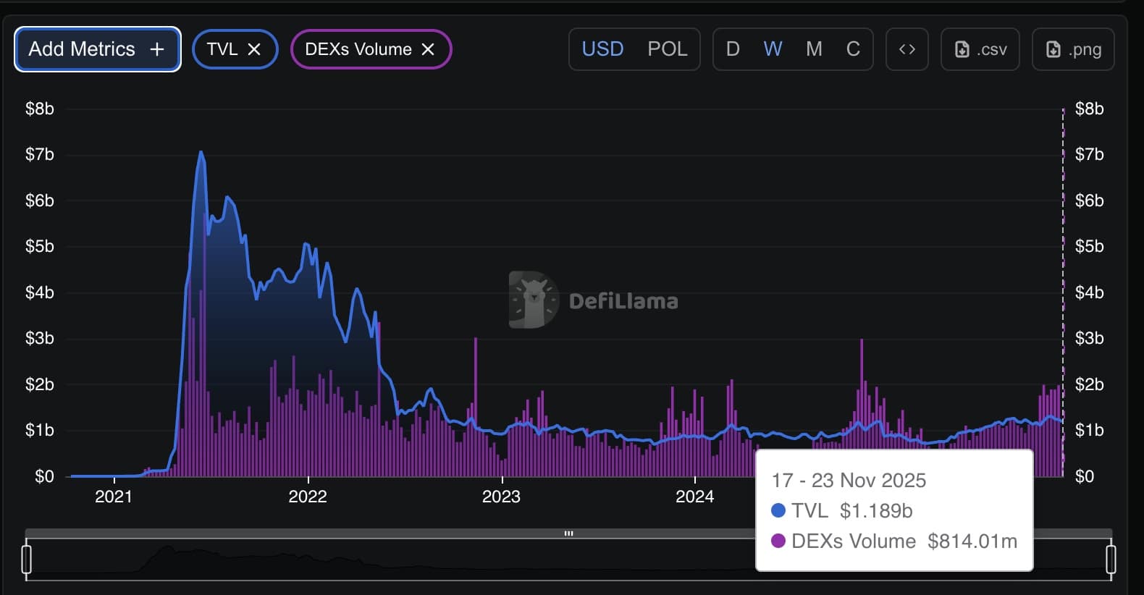Click the TVL peak in mid-2021

[201, 153]
